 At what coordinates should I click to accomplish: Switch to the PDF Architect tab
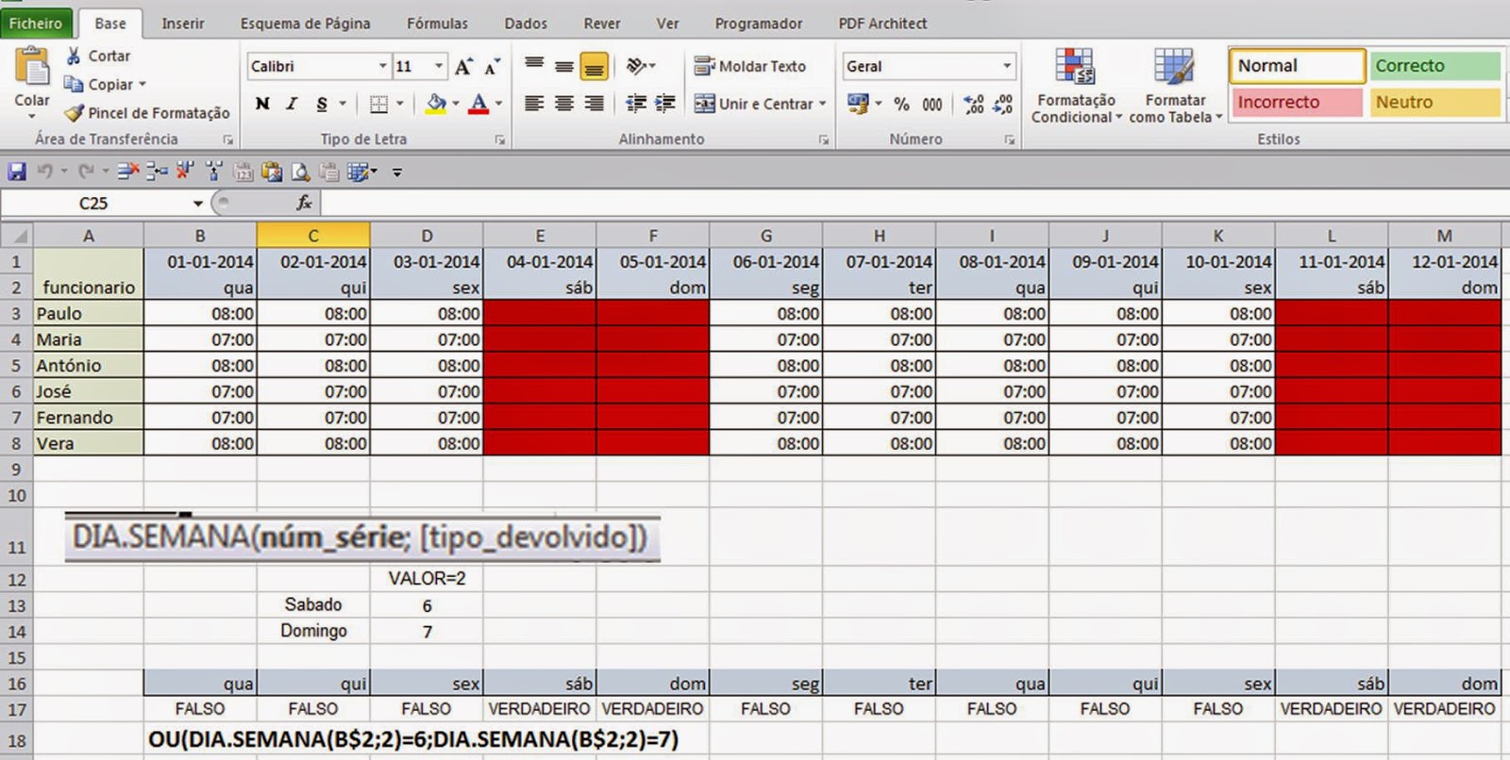coord(882,24)
